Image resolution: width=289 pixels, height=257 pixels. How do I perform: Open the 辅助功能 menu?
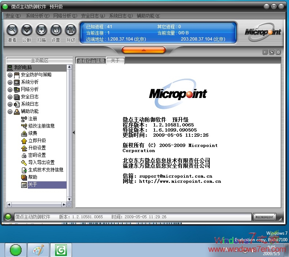click(x=148, y=16)
